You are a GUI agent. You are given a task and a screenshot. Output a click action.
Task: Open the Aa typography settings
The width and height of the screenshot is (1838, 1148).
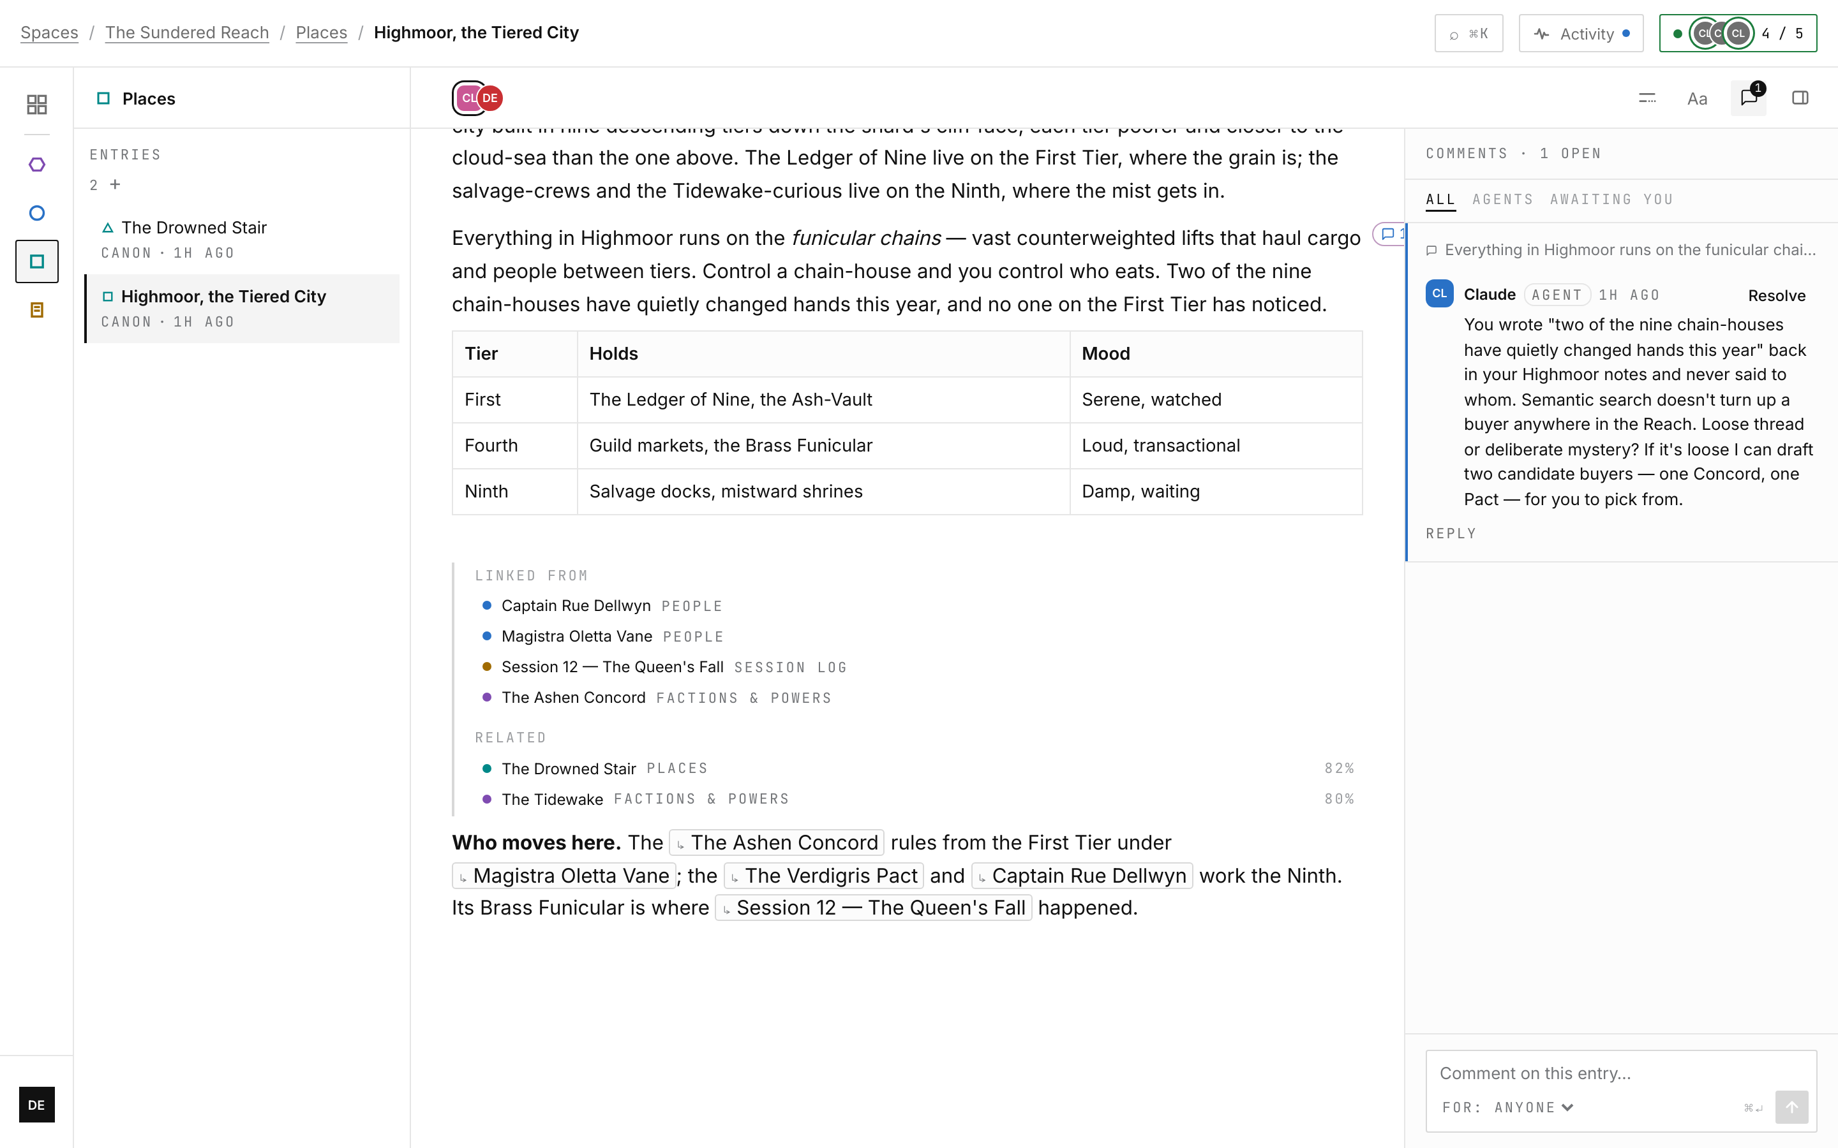pyautogui.click(x=1697, y=99)
